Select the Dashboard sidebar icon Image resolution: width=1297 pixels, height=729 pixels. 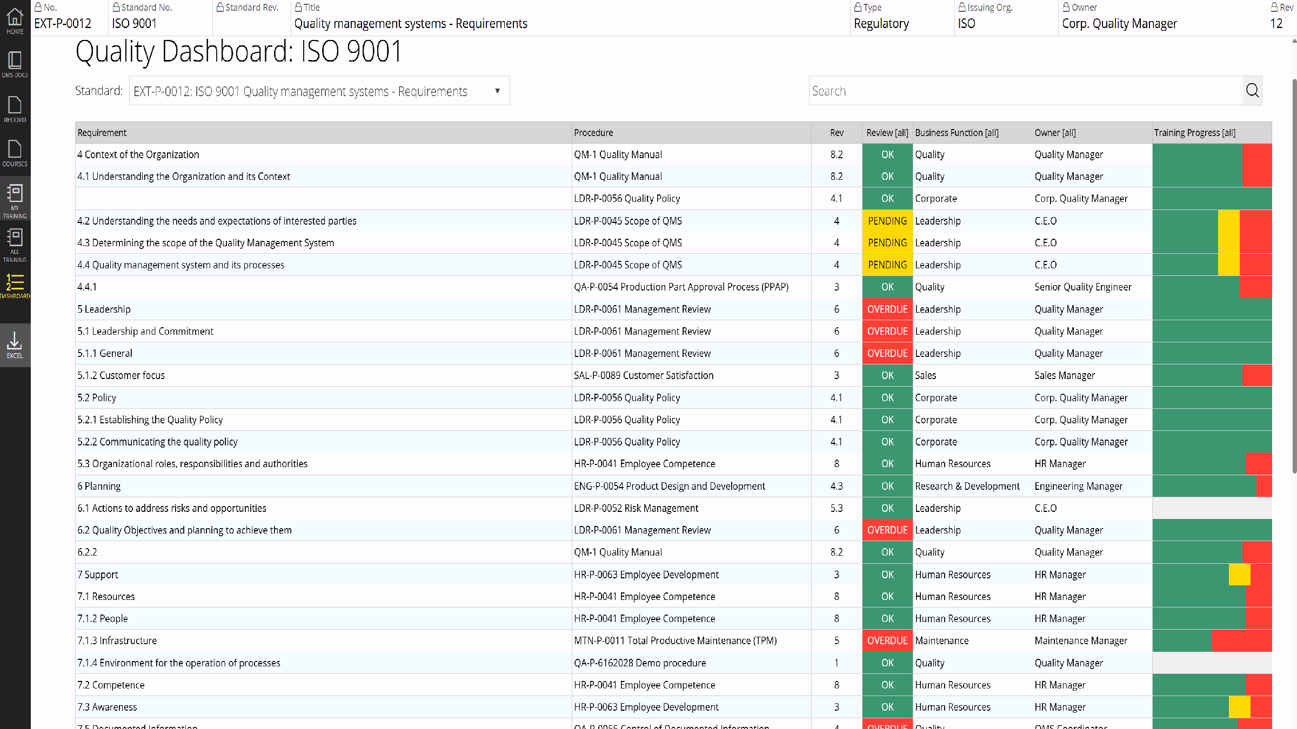[15, 286]
